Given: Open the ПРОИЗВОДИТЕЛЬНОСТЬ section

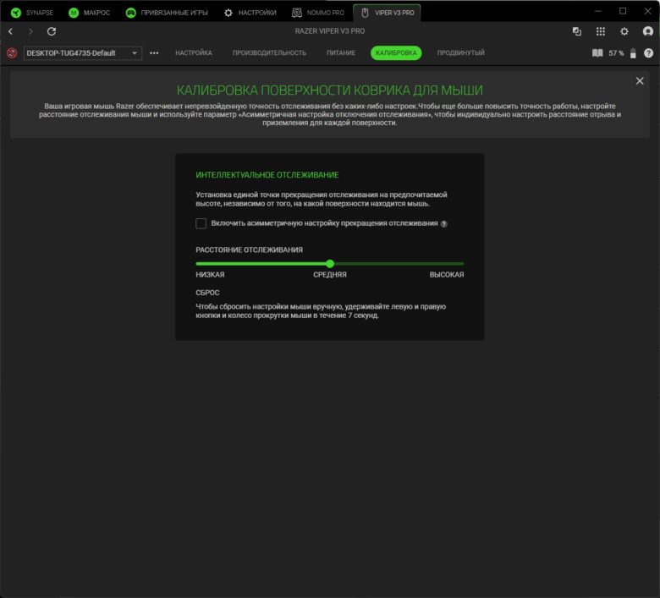Looking at the screenshot, I should pyautogui.click(x=269, y=53).
